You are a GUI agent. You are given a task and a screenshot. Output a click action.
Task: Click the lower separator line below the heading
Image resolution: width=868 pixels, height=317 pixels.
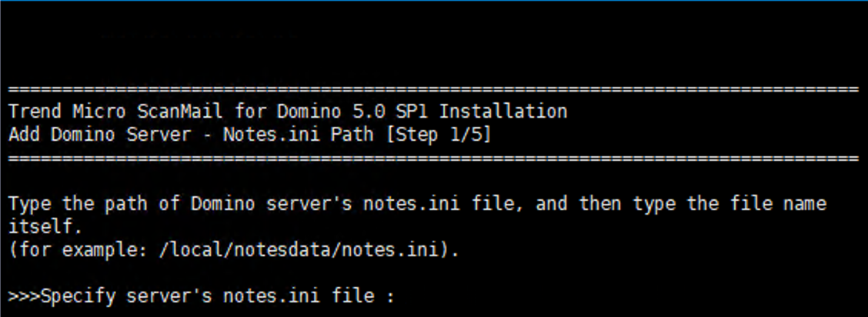pos(433,158)
